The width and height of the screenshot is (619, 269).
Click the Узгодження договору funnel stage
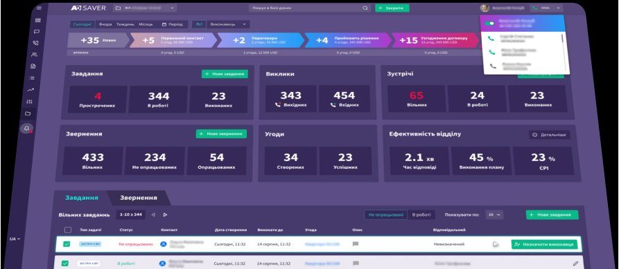pos(435,40)
